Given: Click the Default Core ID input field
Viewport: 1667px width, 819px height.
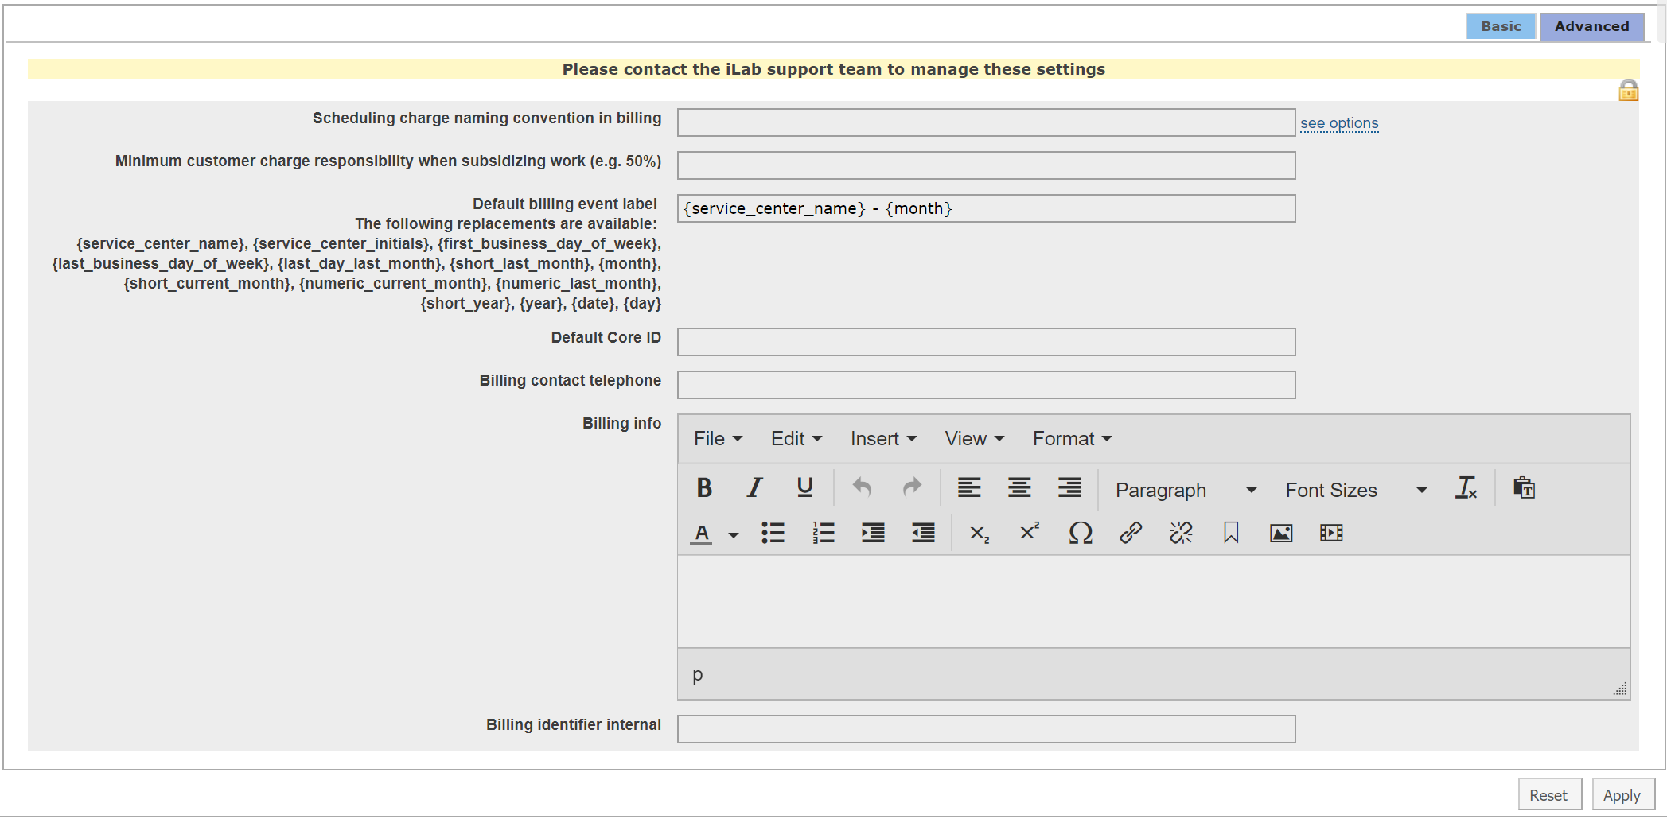Looking at the screenshot, I should pyautogui.click(x=986, y=342).
